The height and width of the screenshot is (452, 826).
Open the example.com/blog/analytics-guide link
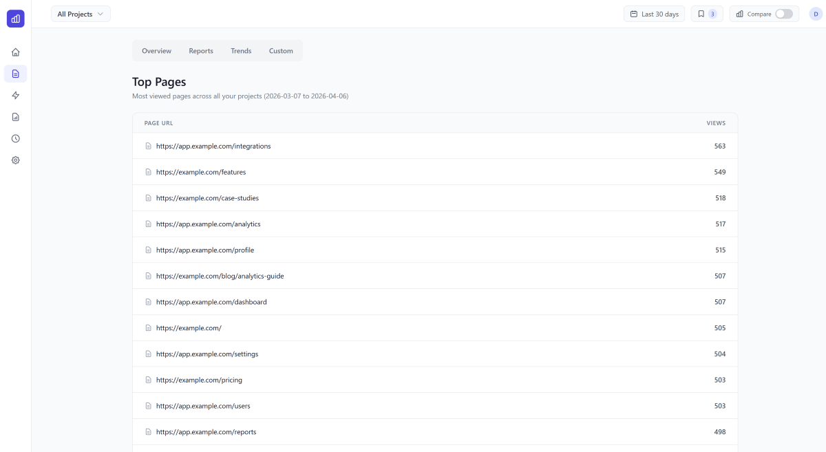click(x=220, y=276)
